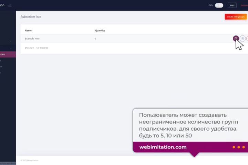Viewport: 248px width, 165px height.
Task: Click the partially visible third row action icon
Action: click(x=247, y=38)
